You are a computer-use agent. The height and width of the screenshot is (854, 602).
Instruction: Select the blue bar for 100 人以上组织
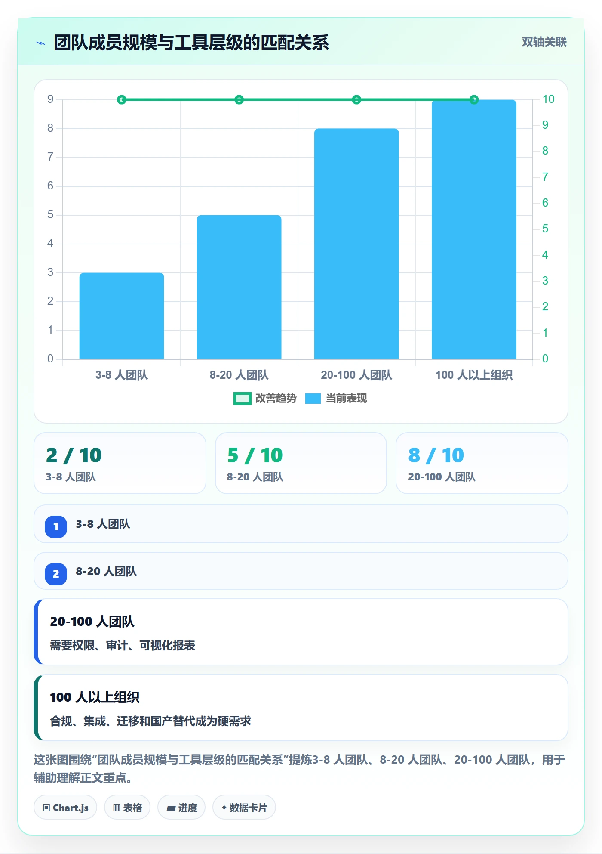474,229
